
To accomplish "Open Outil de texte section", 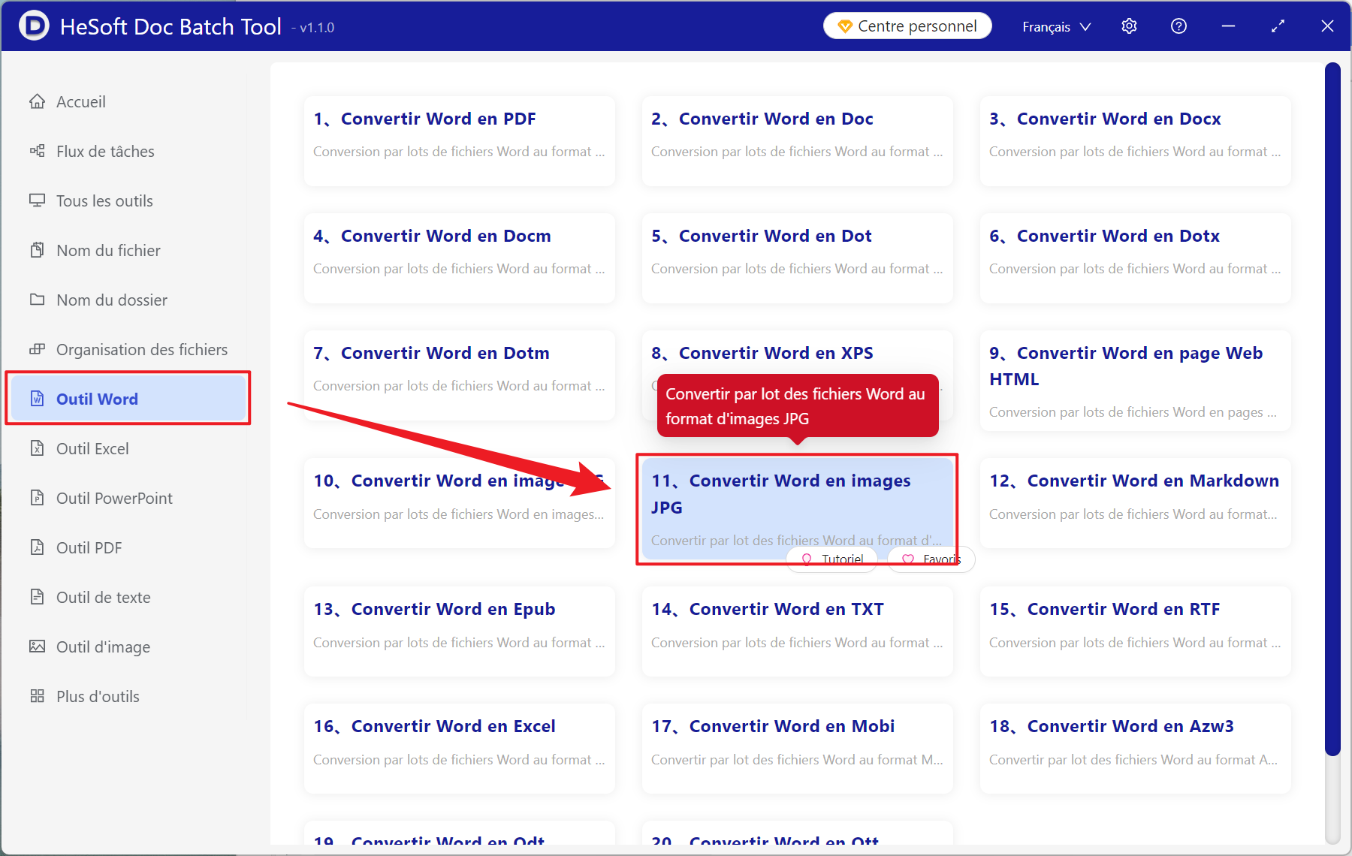I will click(x=128, y=597).
